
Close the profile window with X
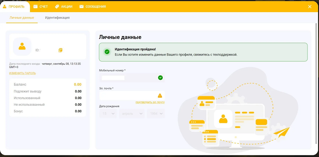[x=310, y=7]
